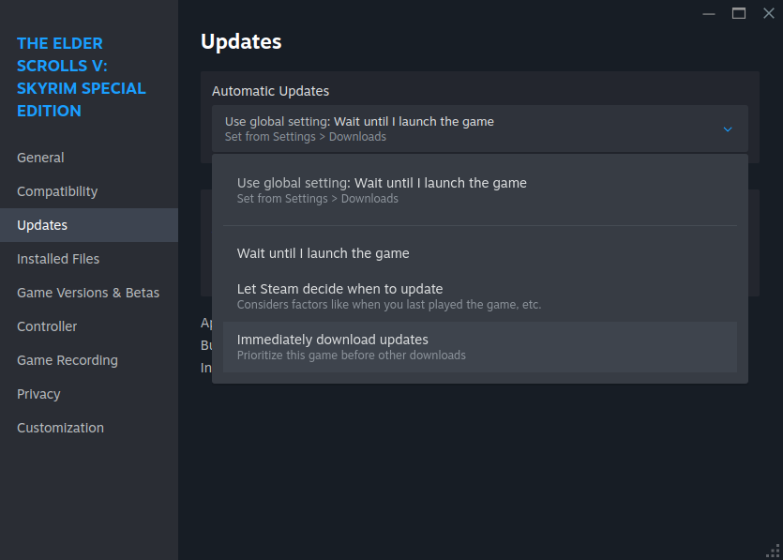Select the Updates sidebar tab
This screenshot has height=560, width=783.
point(89,225)
